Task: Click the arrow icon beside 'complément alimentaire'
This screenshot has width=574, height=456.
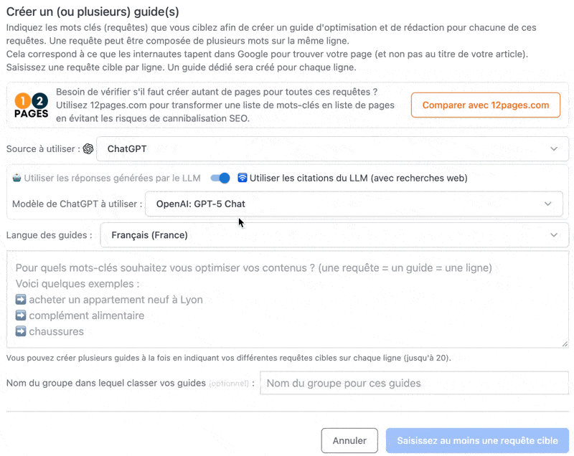Action: [x=20, y=315]
